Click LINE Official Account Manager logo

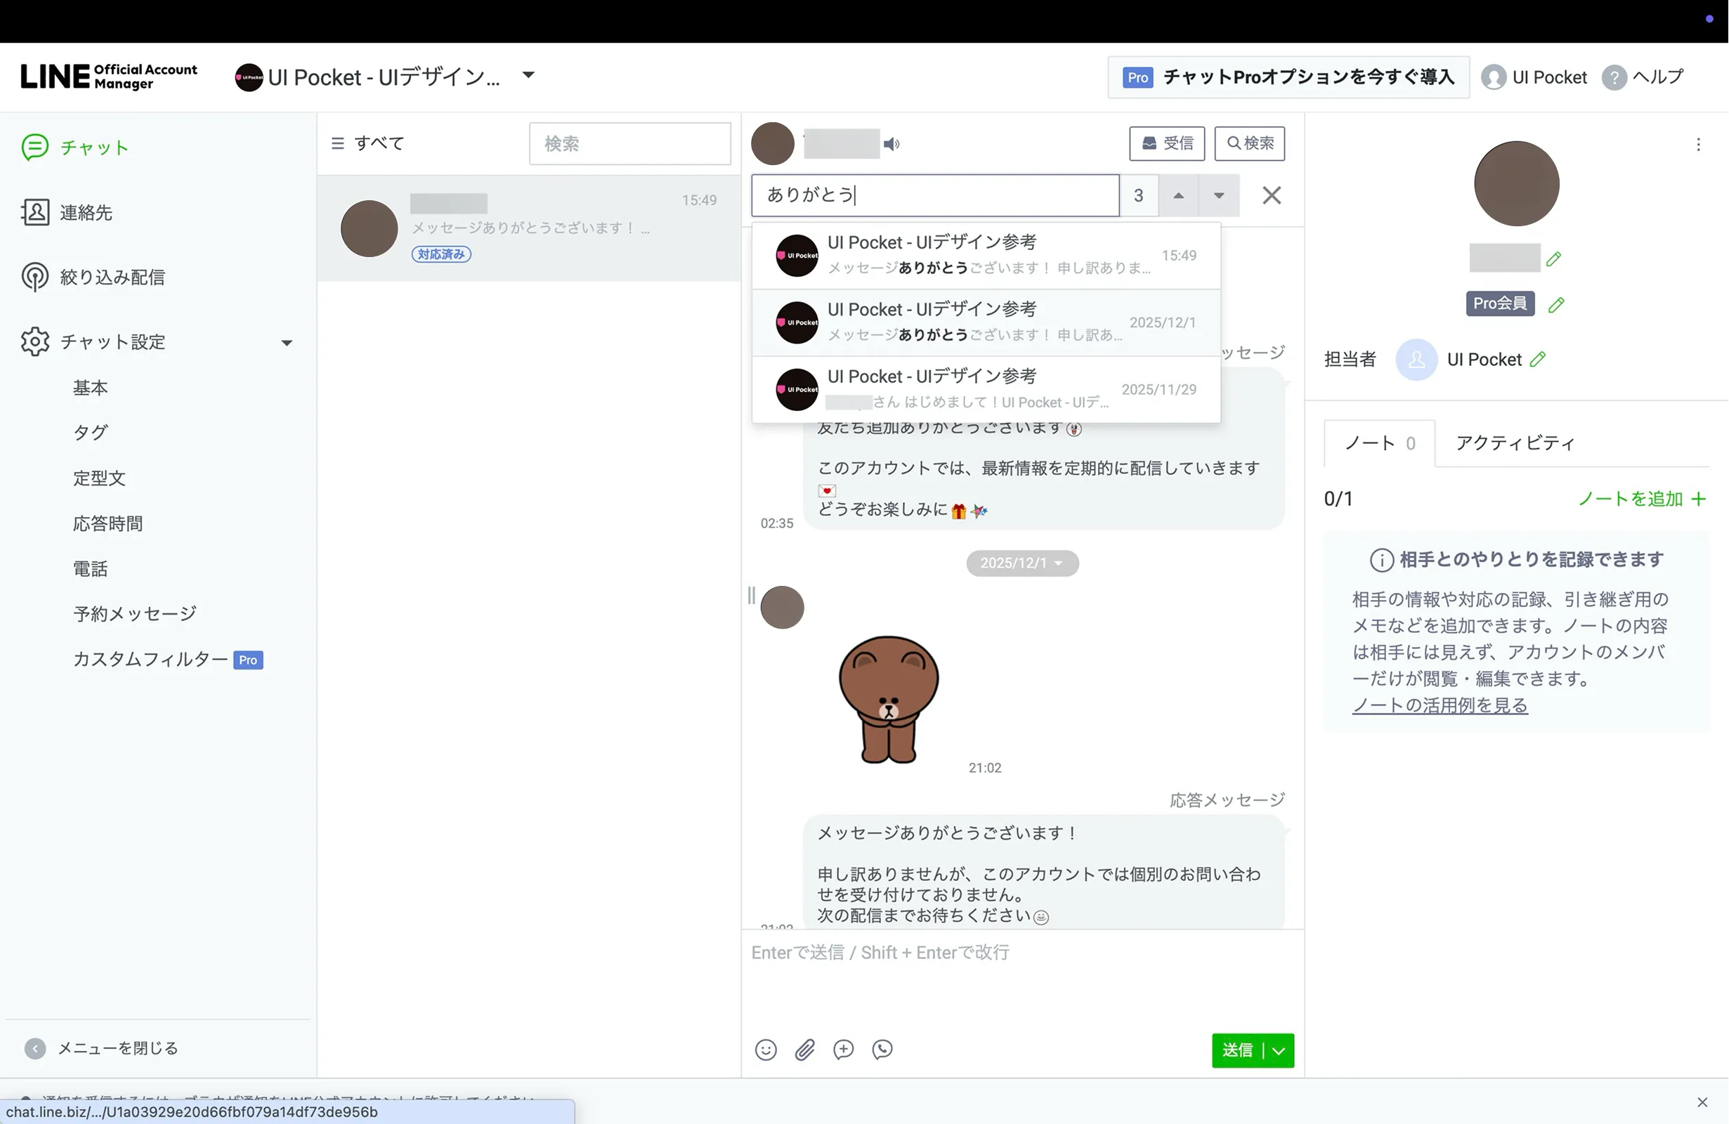tap(109, 77)
